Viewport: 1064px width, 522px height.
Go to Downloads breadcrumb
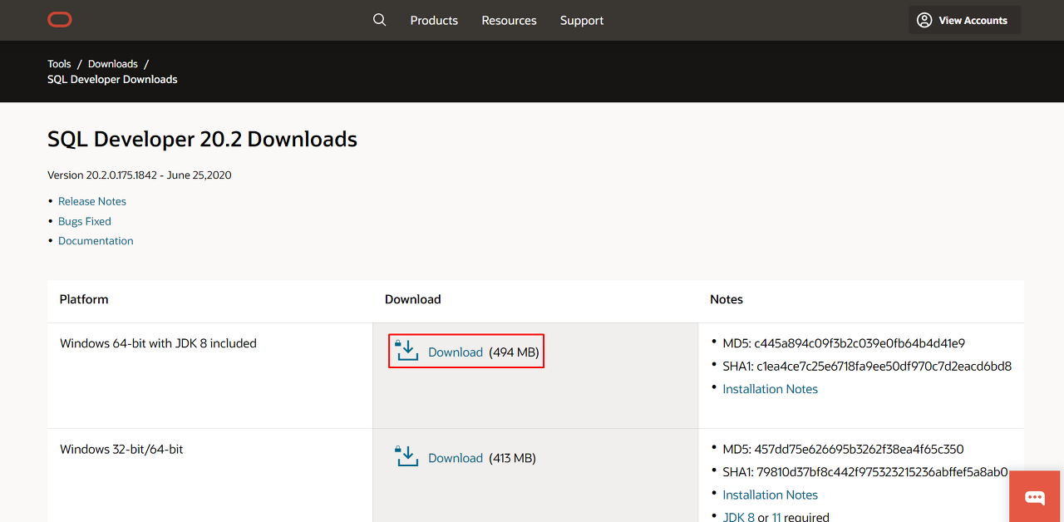113,64
